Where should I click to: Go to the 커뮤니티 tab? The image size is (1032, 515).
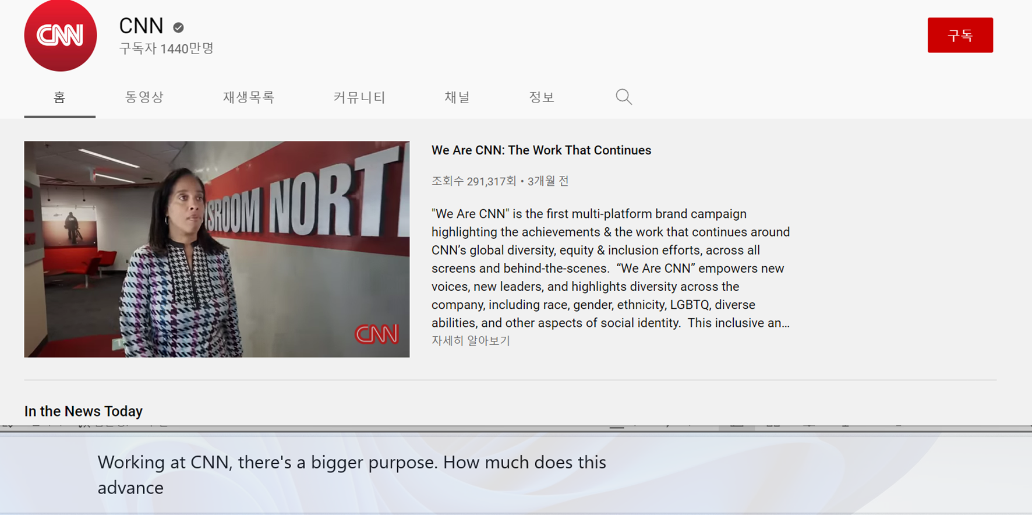click(x=359, y=97)
